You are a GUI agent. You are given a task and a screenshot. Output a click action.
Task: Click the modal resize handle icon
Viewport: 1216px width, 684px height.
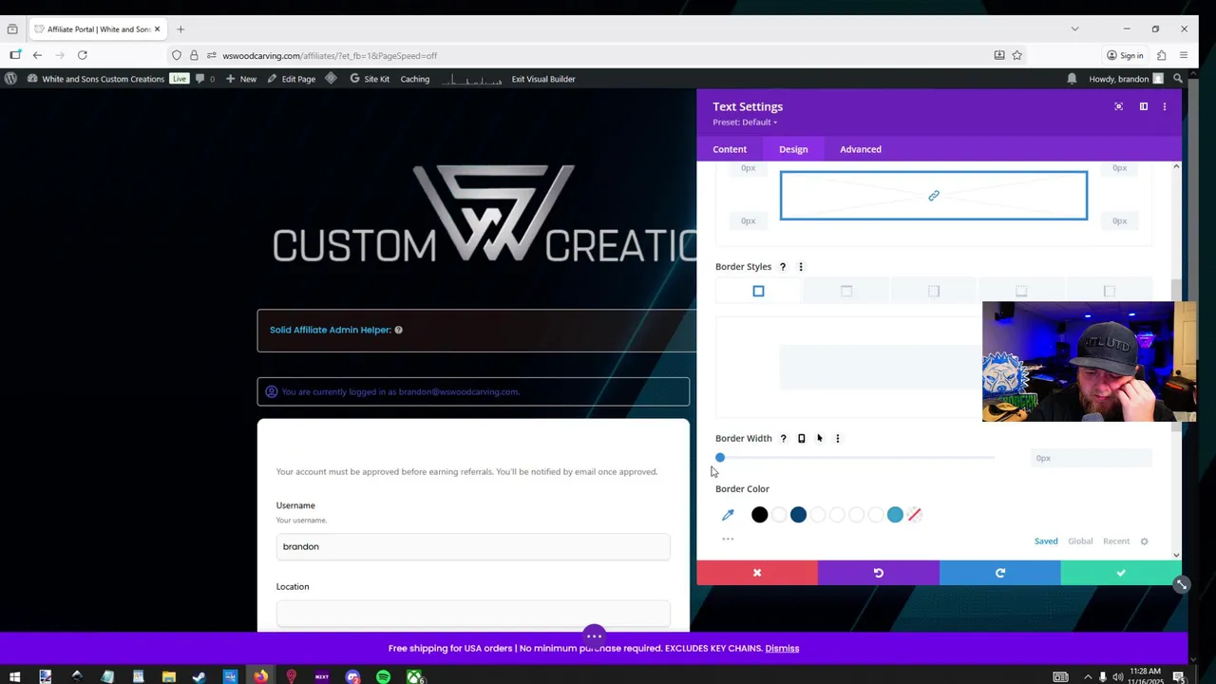click(1181, 585)
